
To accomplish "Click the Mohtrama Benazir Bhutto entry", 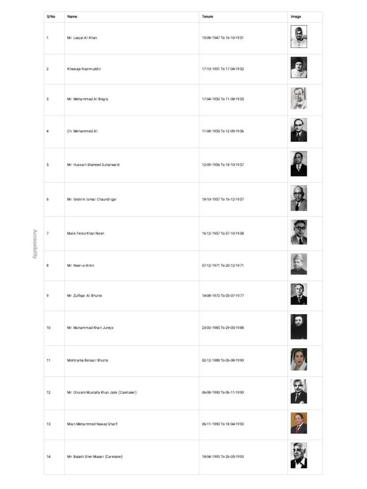I will point(87,360).
